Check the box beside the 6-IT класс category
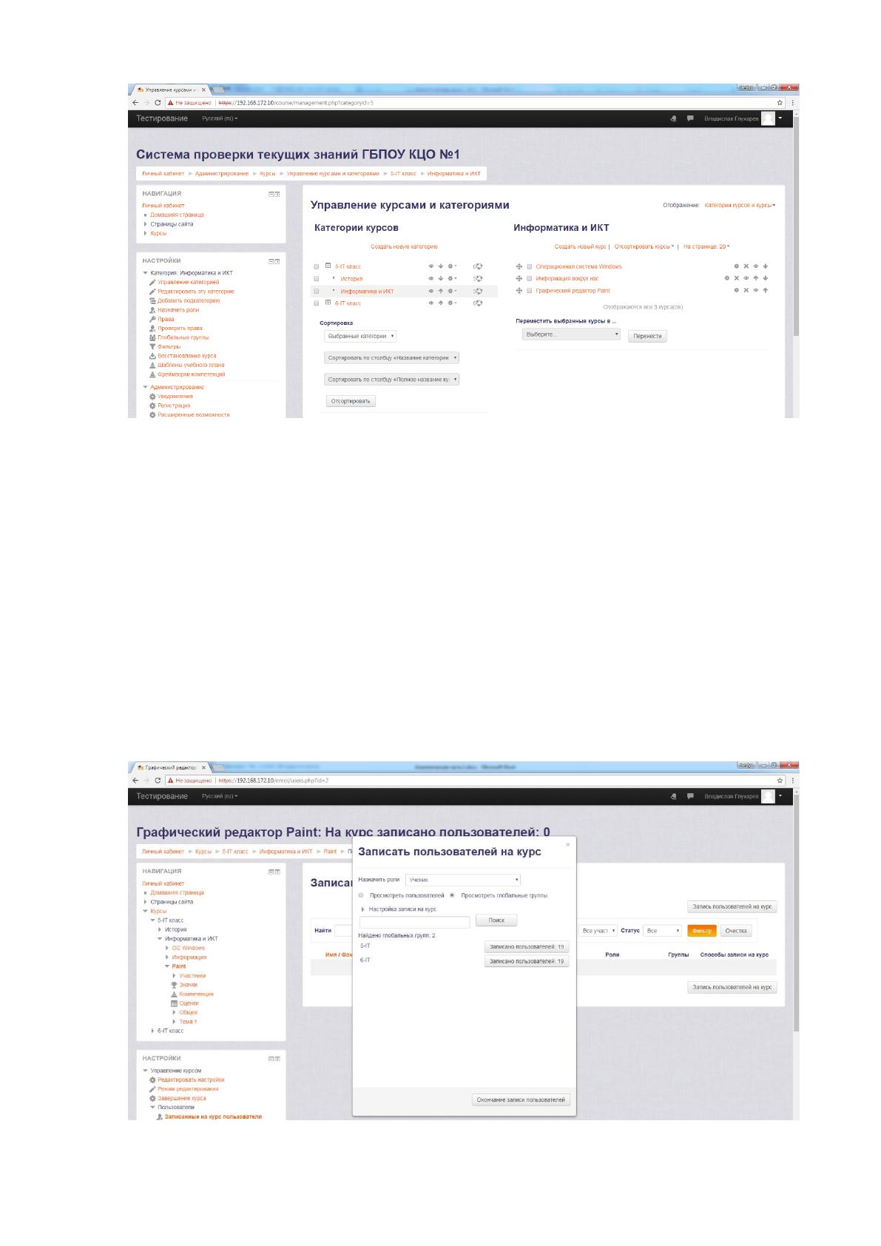The image size is (881, 1246). [x=317, y=303]
